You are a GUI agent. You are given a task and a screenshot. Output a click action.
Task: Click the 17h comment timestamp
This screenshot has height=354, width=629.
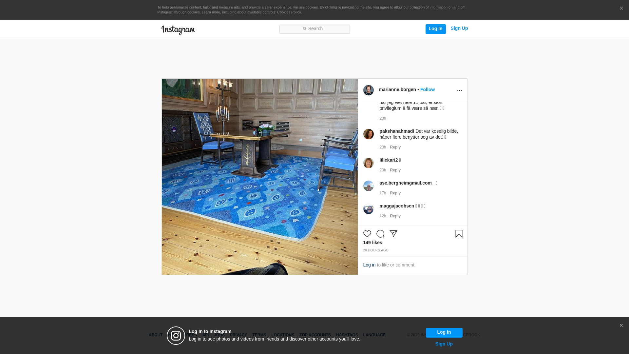(x=383, y=193)
